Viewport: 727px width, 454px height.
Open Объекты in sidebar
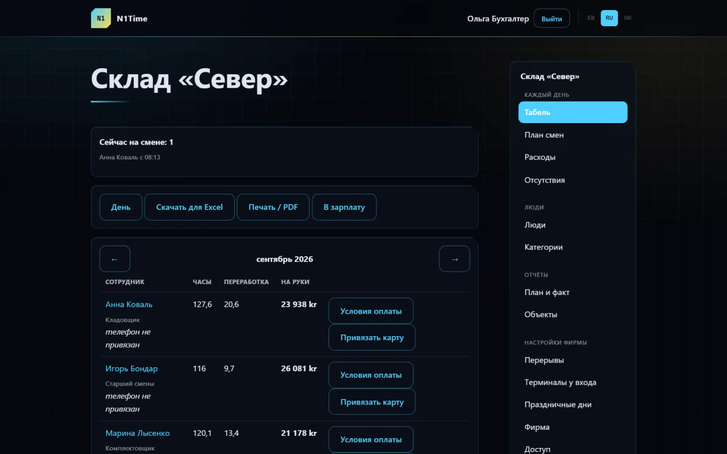click(x=573, y=315)
